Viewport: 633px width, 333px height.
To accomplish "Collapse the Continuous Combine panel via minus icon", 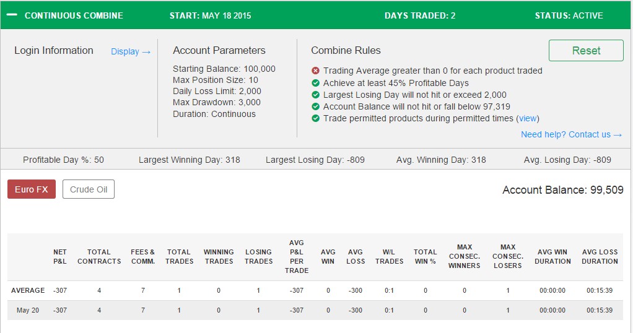I will 12,15.
